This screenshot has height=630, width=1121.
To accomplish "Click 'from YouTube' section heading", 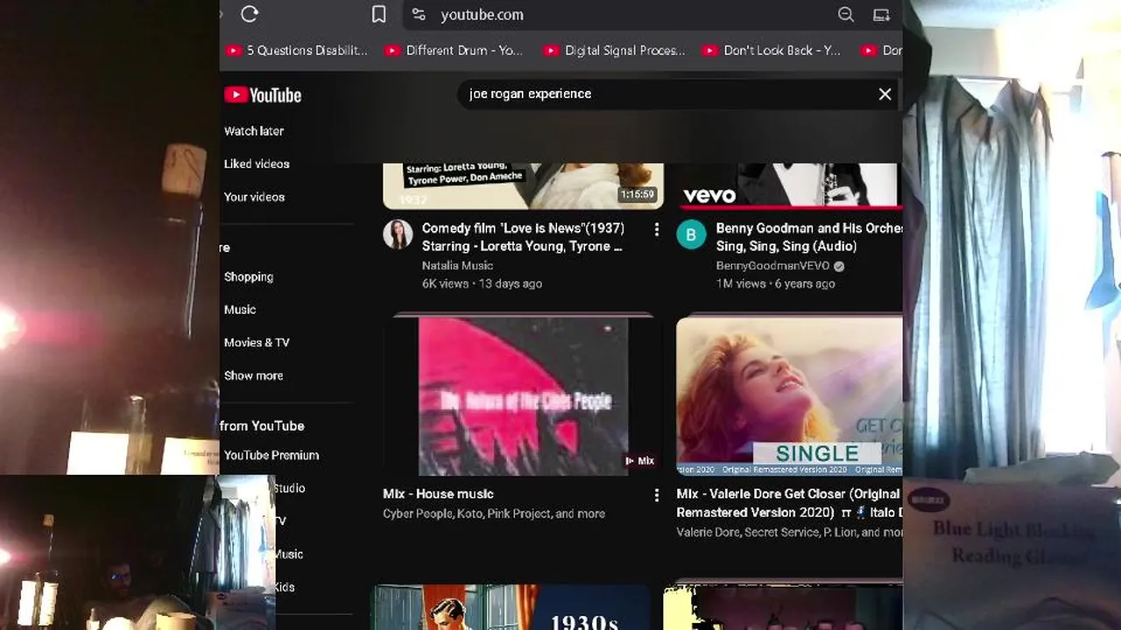I will click(x=262, y=426).
